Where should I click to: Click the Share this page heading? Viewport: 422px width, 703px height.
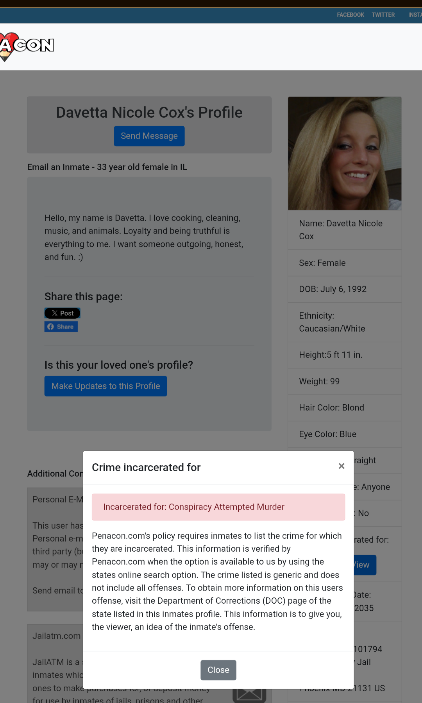[84, 297]
